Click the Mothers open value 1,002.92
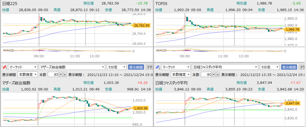Screen dimensions: 306x127 (29, 89)
